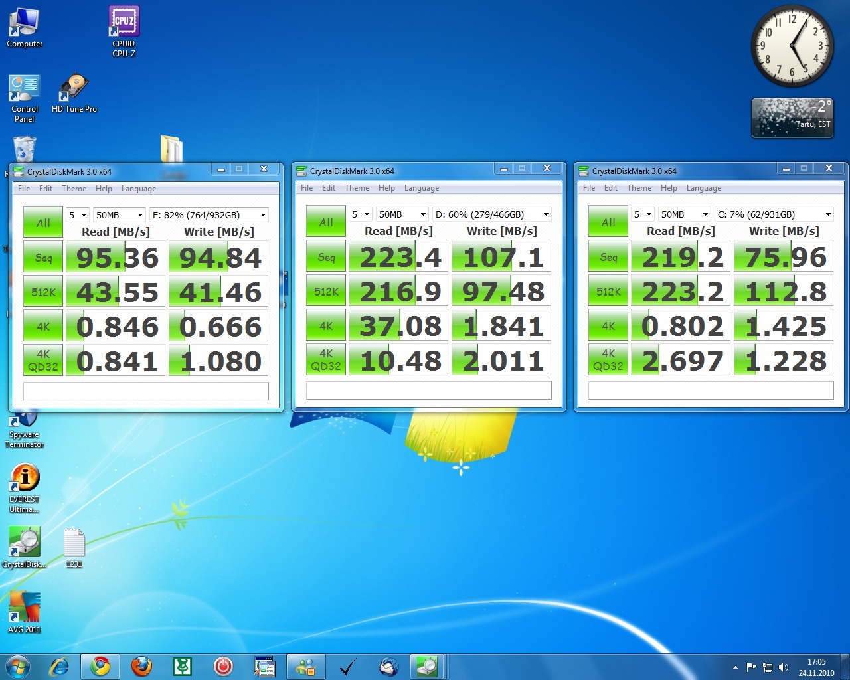Open Language menu in C: drive window
Viewport: 850px width, 680px height.
pyautogui.click(x=704, y=188)
